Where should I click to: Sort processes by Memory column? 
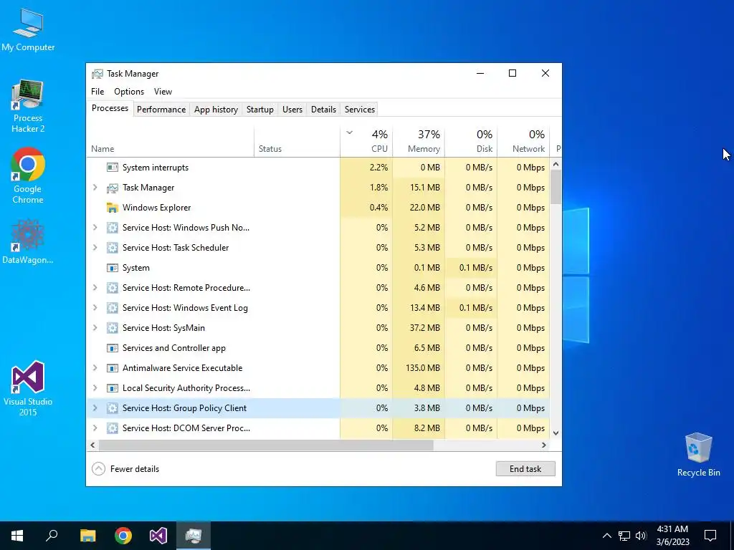click(x=419, y=142)
